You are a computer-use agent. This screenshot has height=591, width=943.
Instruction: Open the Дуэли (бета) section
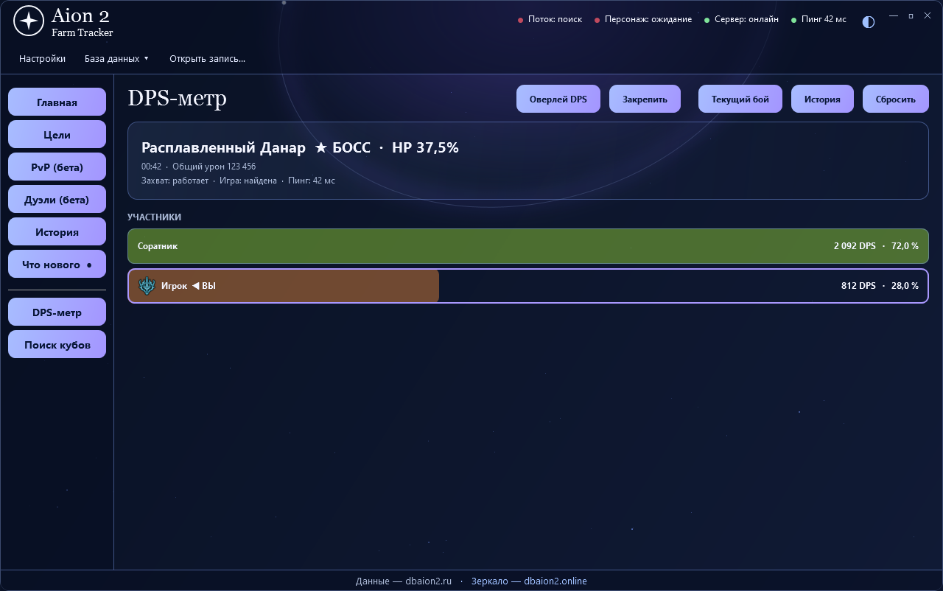(x=57, y=200)
